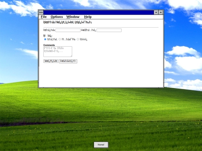Grab the Comments box resize handle corner
This screenshot has height=151, width=202.
coord(71,56)
